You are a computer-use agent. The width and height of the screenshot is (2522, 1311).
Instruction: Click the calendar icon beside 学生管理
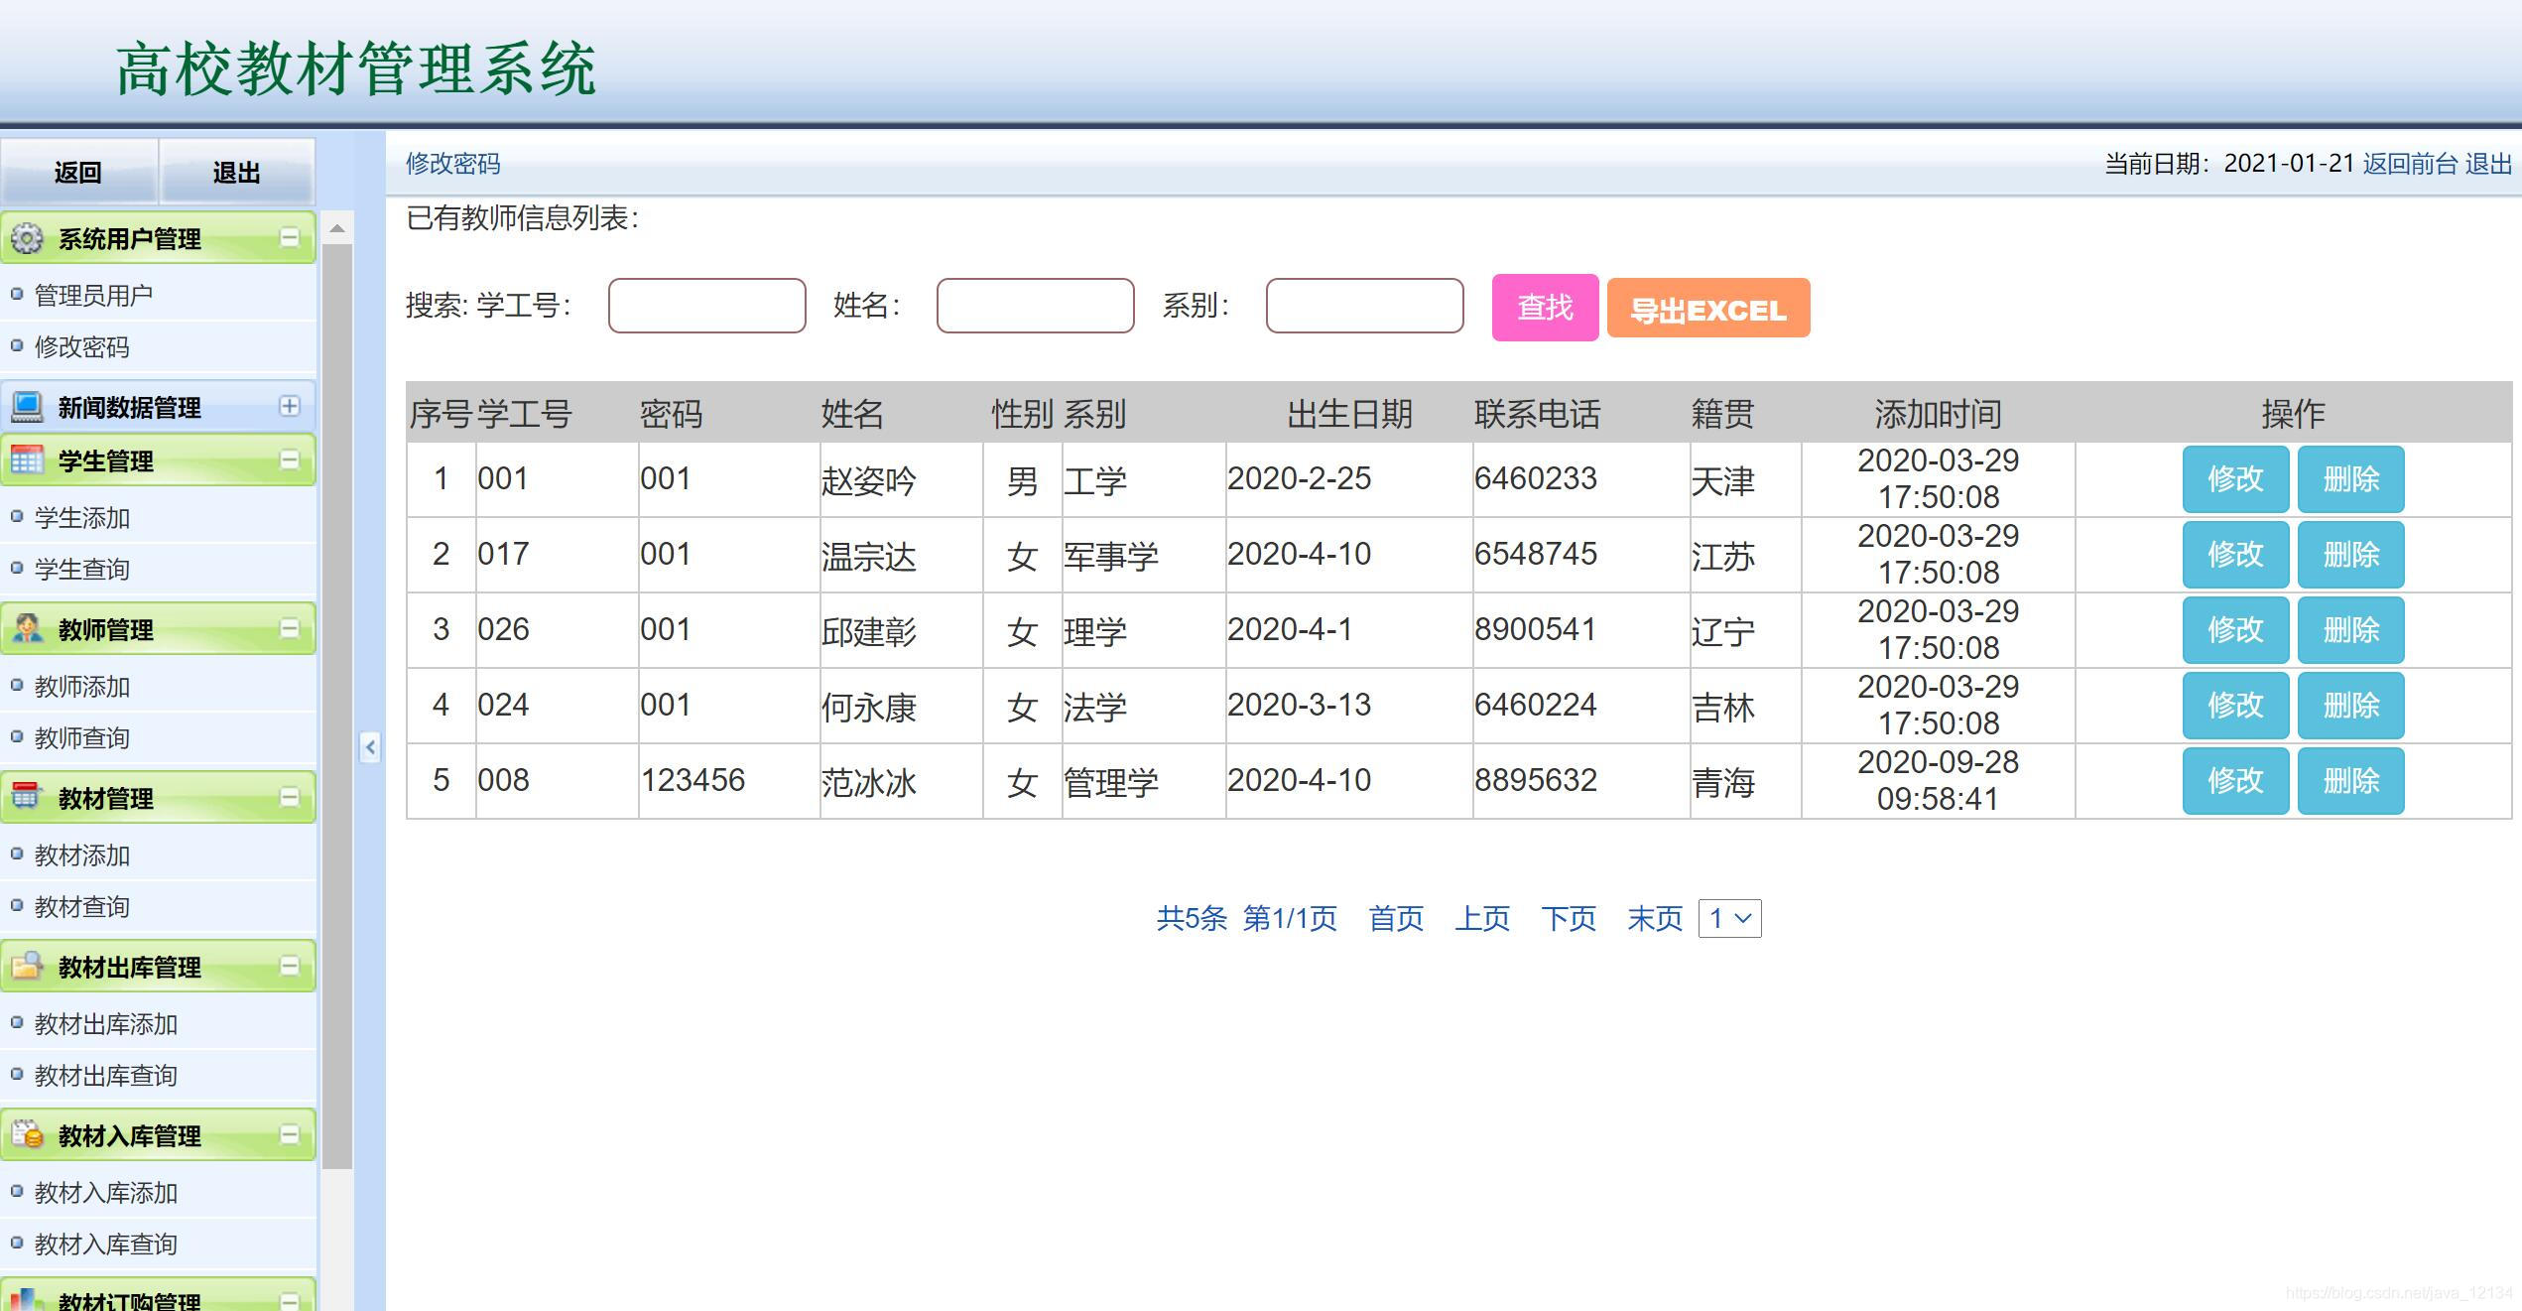tap(27, 460)
